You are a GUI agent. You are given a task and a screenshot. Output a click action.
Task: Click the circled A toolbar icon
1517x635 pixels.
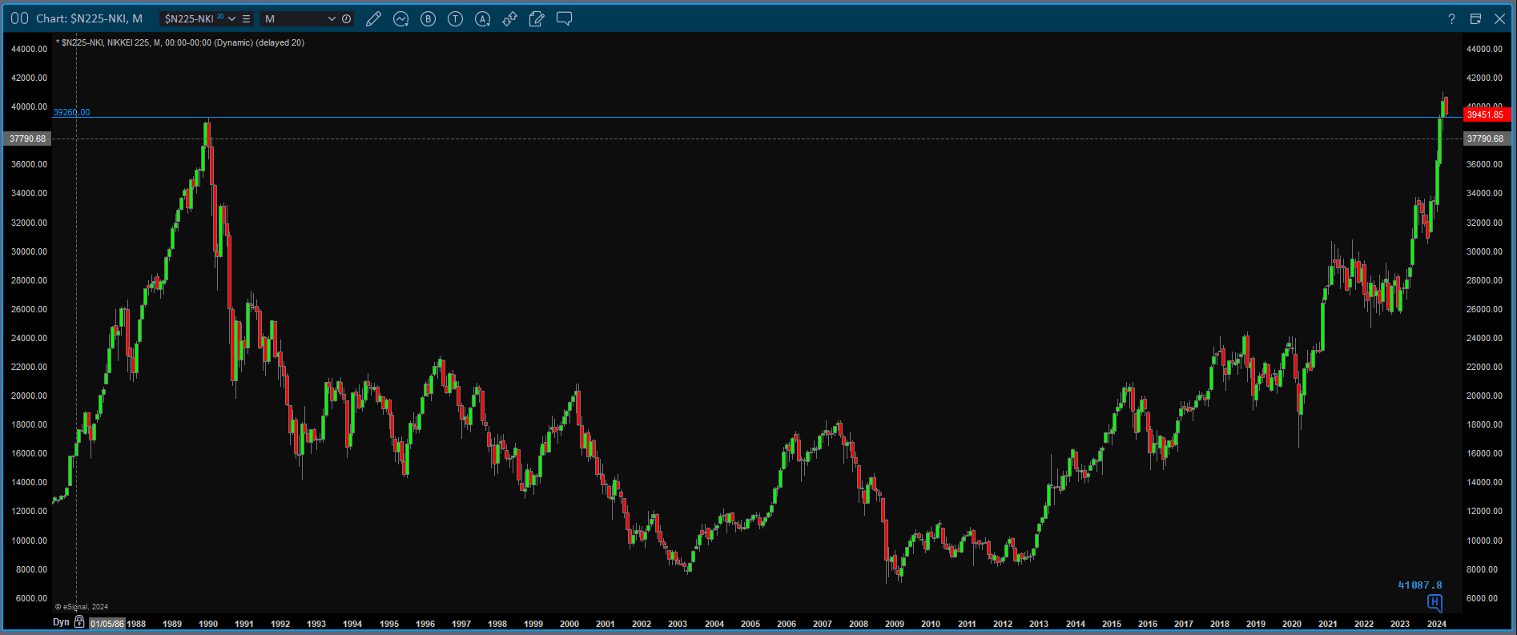[483, 19]
